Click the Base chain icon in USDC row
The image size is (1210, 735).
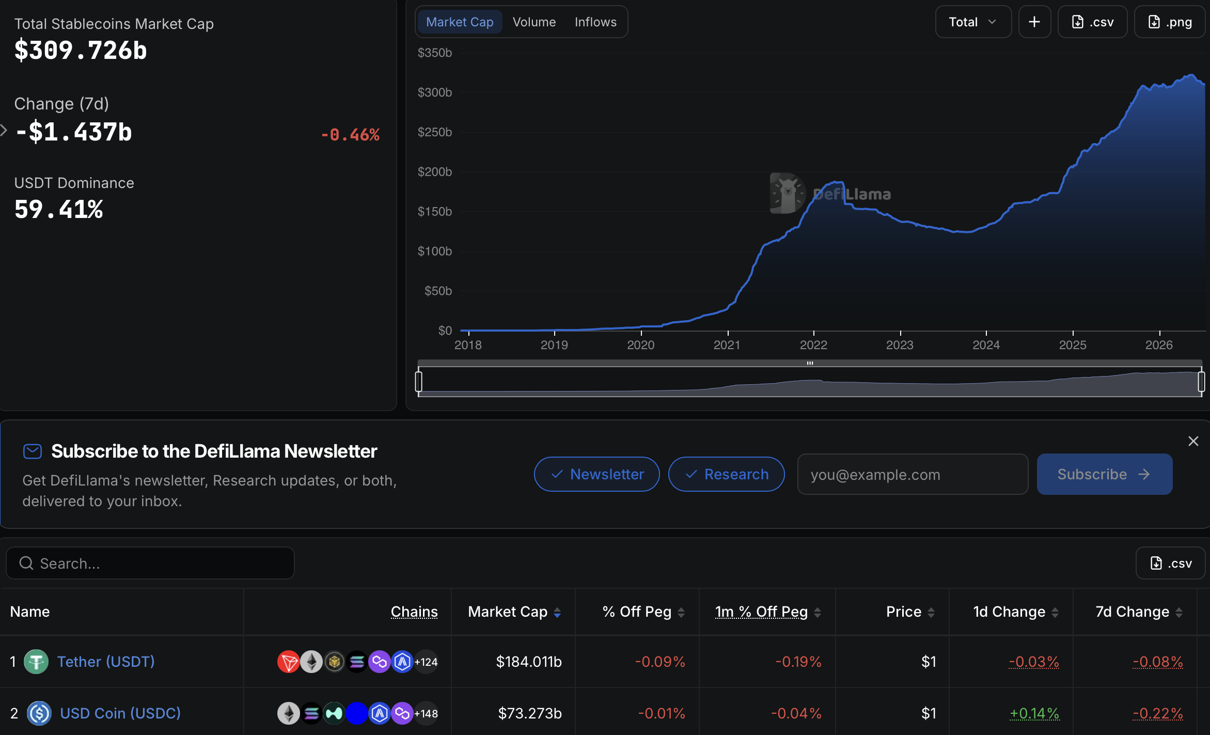(x=357, y=713)
